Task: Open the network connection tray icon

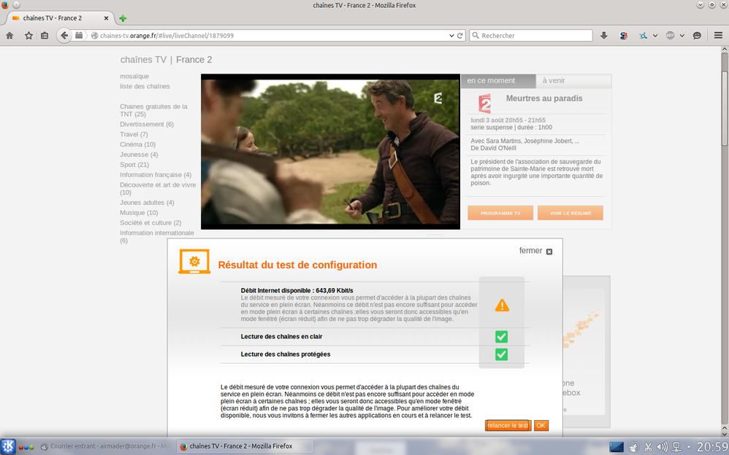Action: click(677, 447)
